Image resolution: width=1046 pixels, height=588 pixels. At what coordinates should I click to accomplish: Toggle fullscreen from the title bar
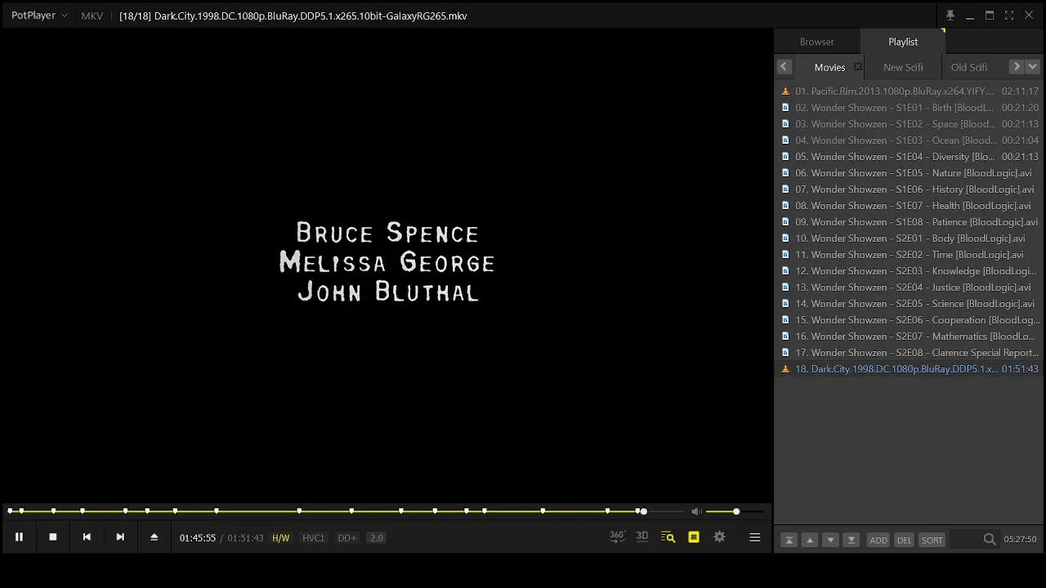[1009, 16]
